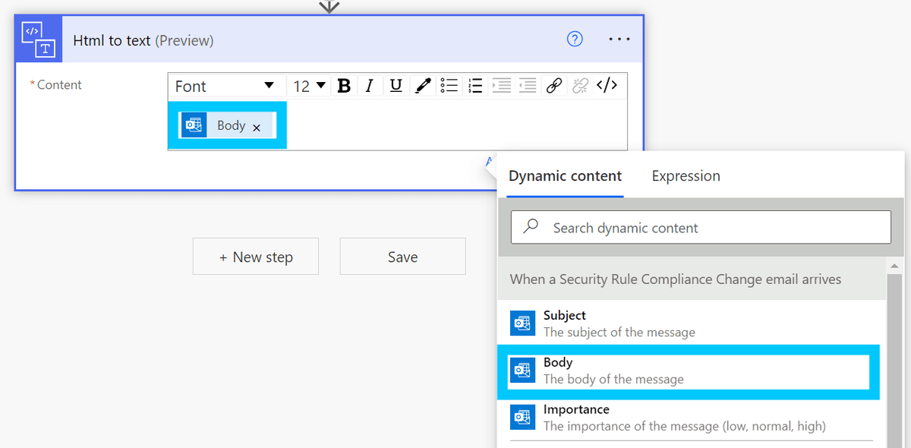Open the Font family dropdown
The image size is (911, 448).
coord(225,86)
